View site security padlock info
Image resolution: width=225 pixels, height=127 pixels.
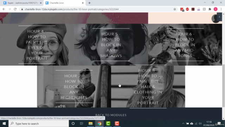pyautogui.click(x=22, y=9)
